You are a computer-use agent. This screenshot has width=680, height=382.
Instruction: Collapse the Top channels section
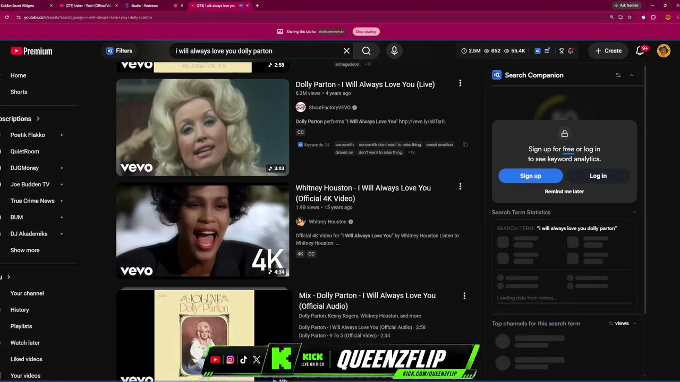pos(634,323)
